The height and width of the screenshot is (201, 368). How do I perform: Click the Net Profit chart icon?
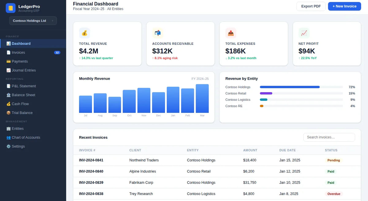(304, 33)
